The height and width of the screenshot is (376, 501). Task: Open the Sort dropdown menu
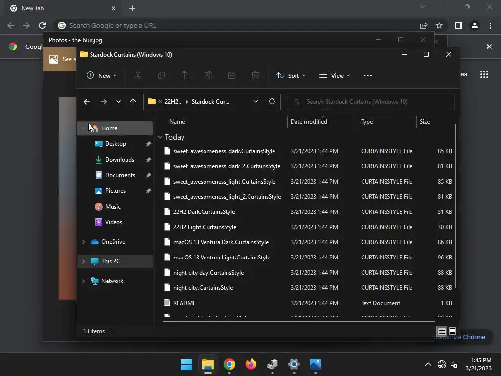(291, 75)
